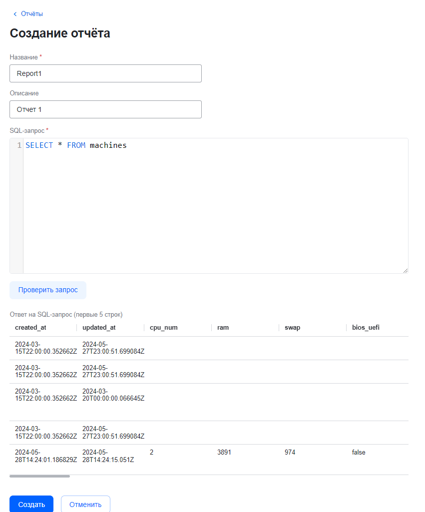
Task: Focus the Описание field with Отчет 1
Action: [105, 109]
